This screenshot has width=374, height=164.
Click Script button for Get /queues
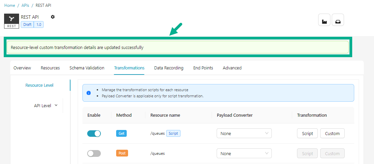pyautogui.click(x=307, y=133)
